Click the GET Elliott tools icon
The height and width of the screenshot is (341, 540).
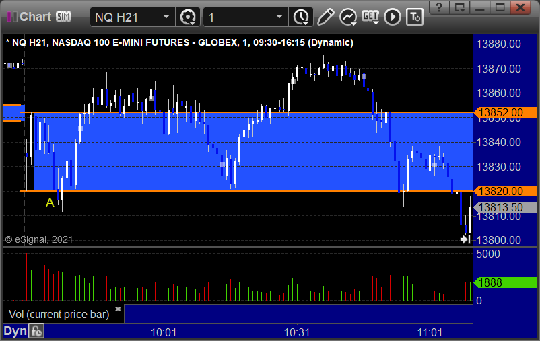(370, 17)
